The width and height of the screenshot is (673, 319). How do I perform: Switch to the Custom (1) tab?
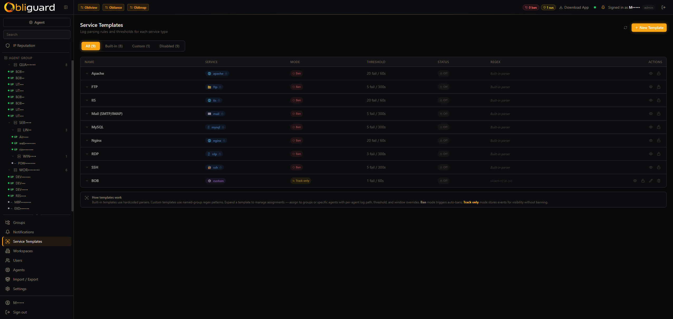pos(141,46)
